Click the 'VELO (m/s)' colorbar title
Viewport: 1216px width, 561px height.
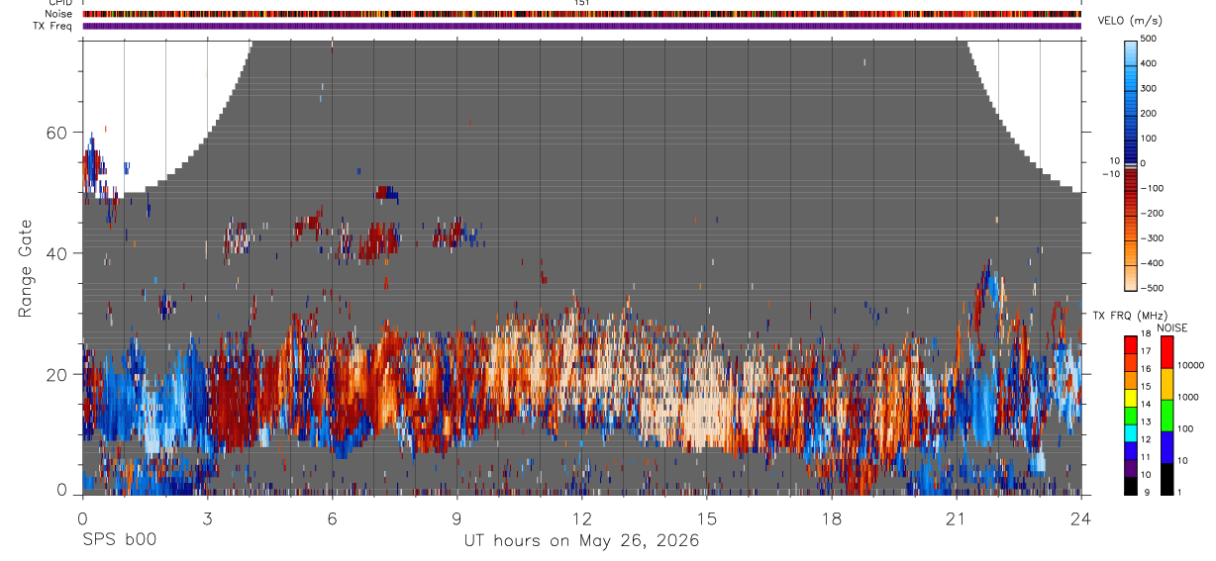[x=1131, y=21]
